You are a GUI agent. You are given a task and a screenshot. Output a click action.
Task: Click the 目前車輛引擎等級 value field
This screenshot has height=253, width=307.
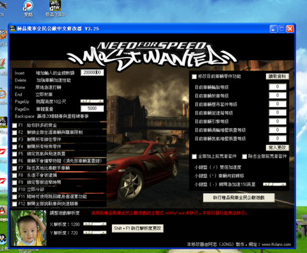tap(278, 121)
